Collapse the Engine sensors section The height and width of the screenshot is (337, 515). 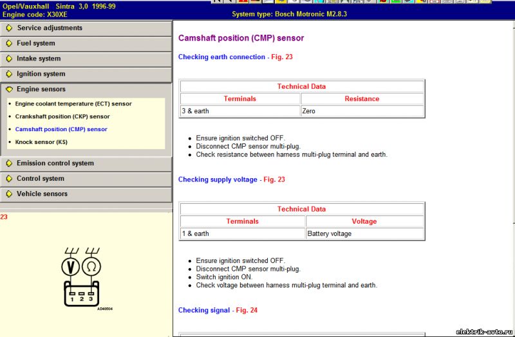click(x=86, y=89)
